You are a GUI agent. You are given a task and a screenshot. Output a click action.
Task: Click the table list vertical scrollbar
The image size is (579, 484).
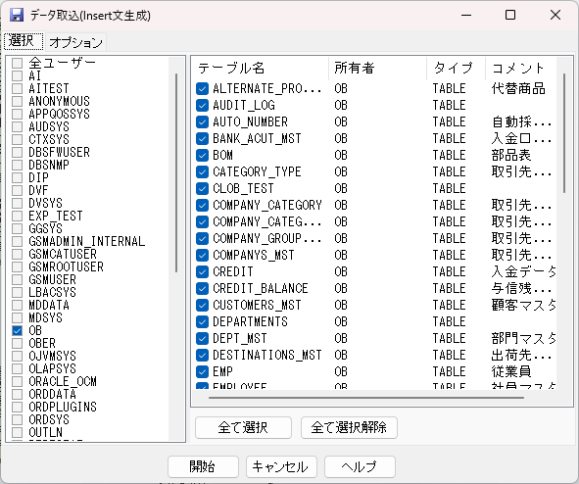pos(564,133)
